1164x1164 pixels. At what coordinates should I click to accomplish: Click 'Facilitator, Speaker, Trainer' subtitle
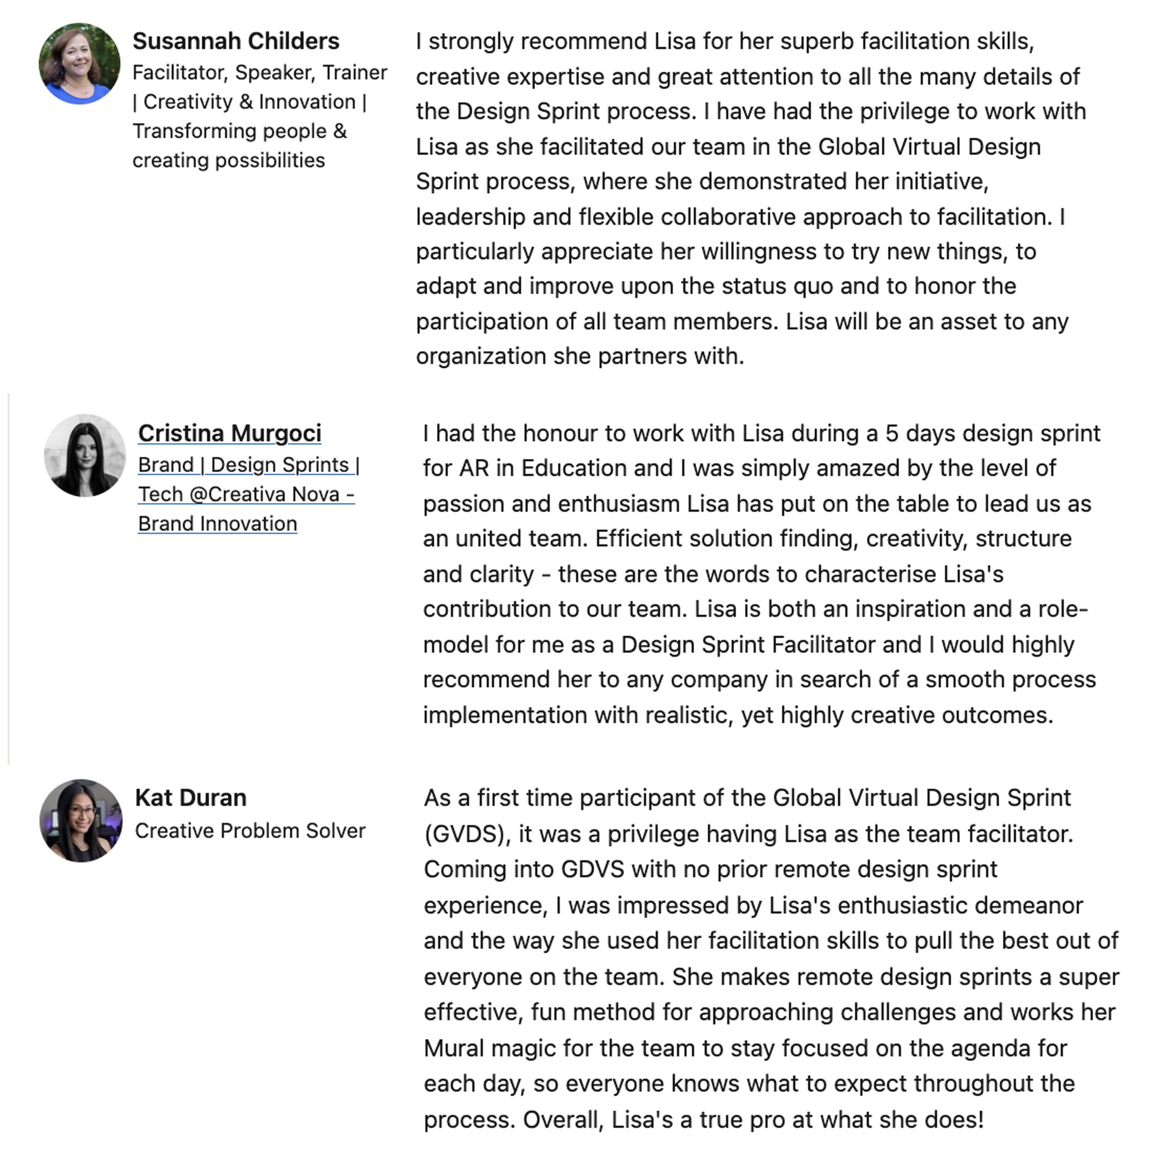pos(260,72)
